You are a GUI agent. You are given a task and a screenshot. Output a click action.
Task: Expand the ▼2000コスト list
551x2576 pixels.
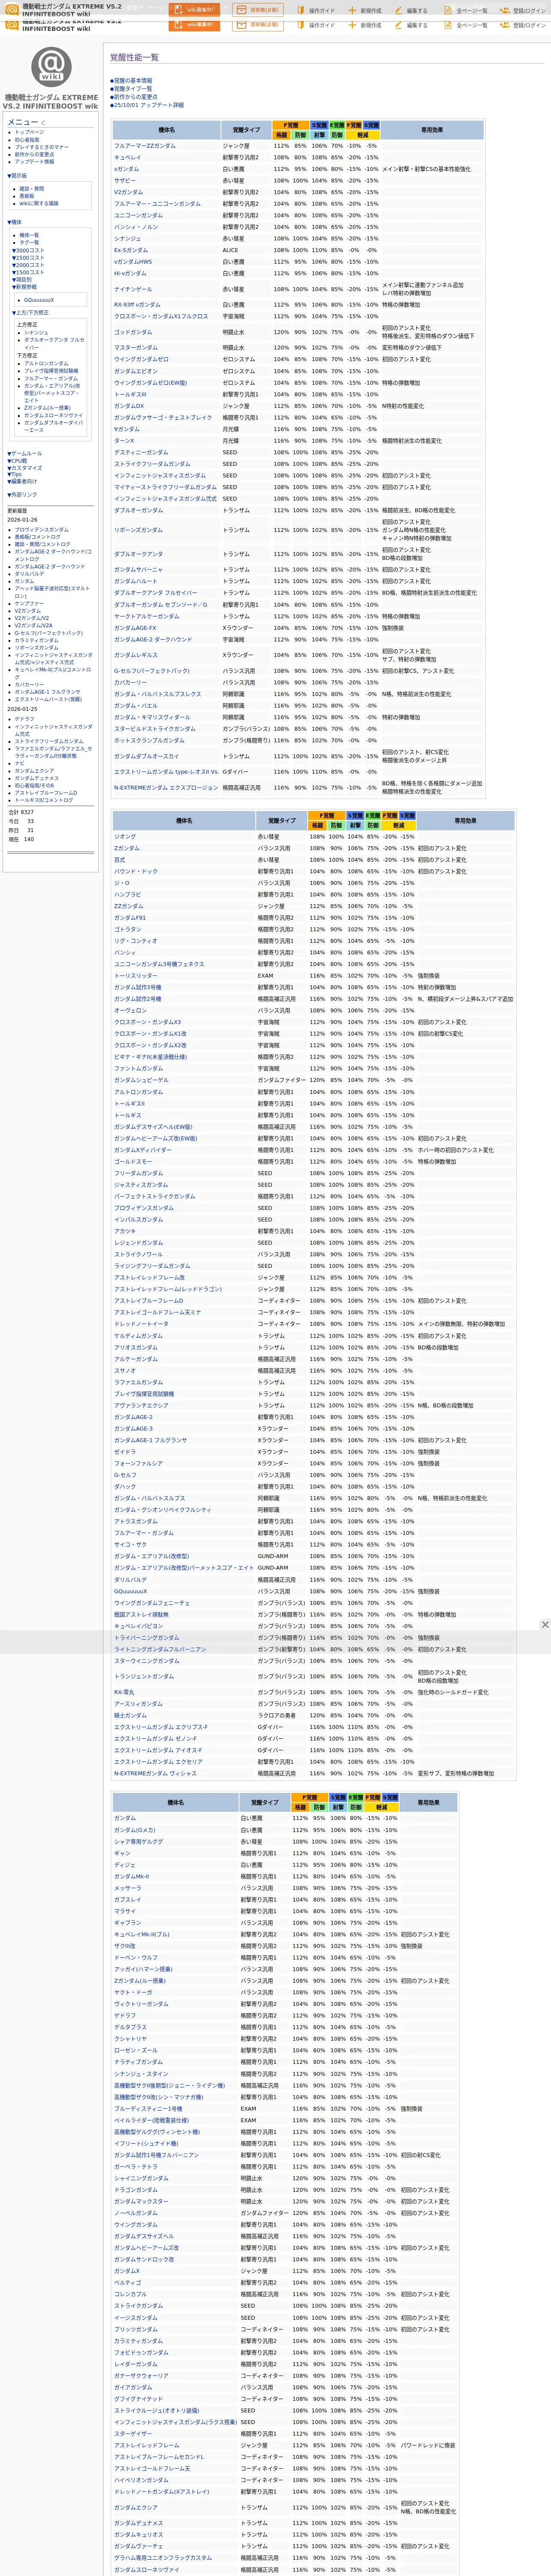click(x=28, y=265)
